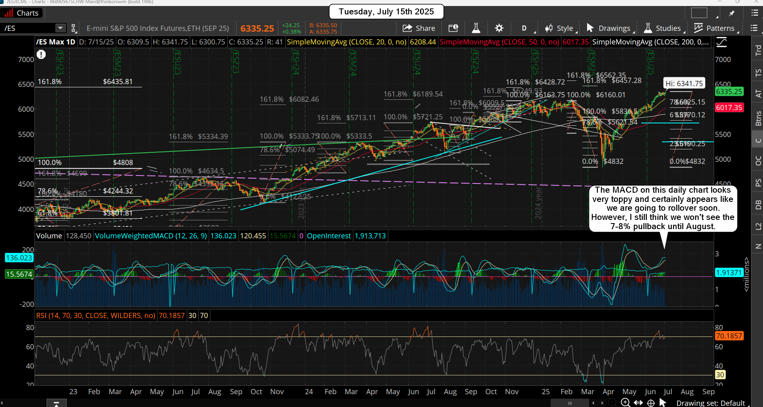Click the zoom in magnifier icon

tap(625, 403)
